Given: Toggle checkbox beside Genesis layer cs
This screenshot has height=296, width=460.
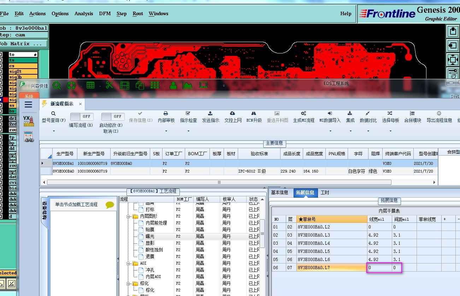Looking at the screenshot, I should (x=1, y=66).
